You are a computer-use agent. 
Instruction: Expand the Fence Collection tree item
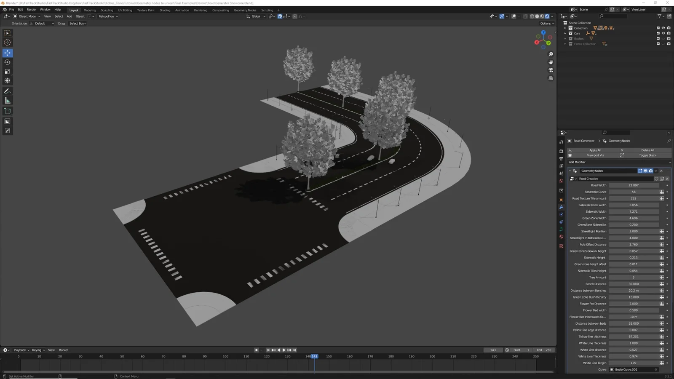(566, 44)
